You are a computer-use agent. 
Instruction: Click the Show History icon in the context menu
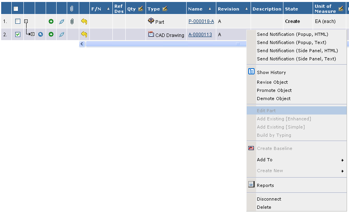click(251, 72)
